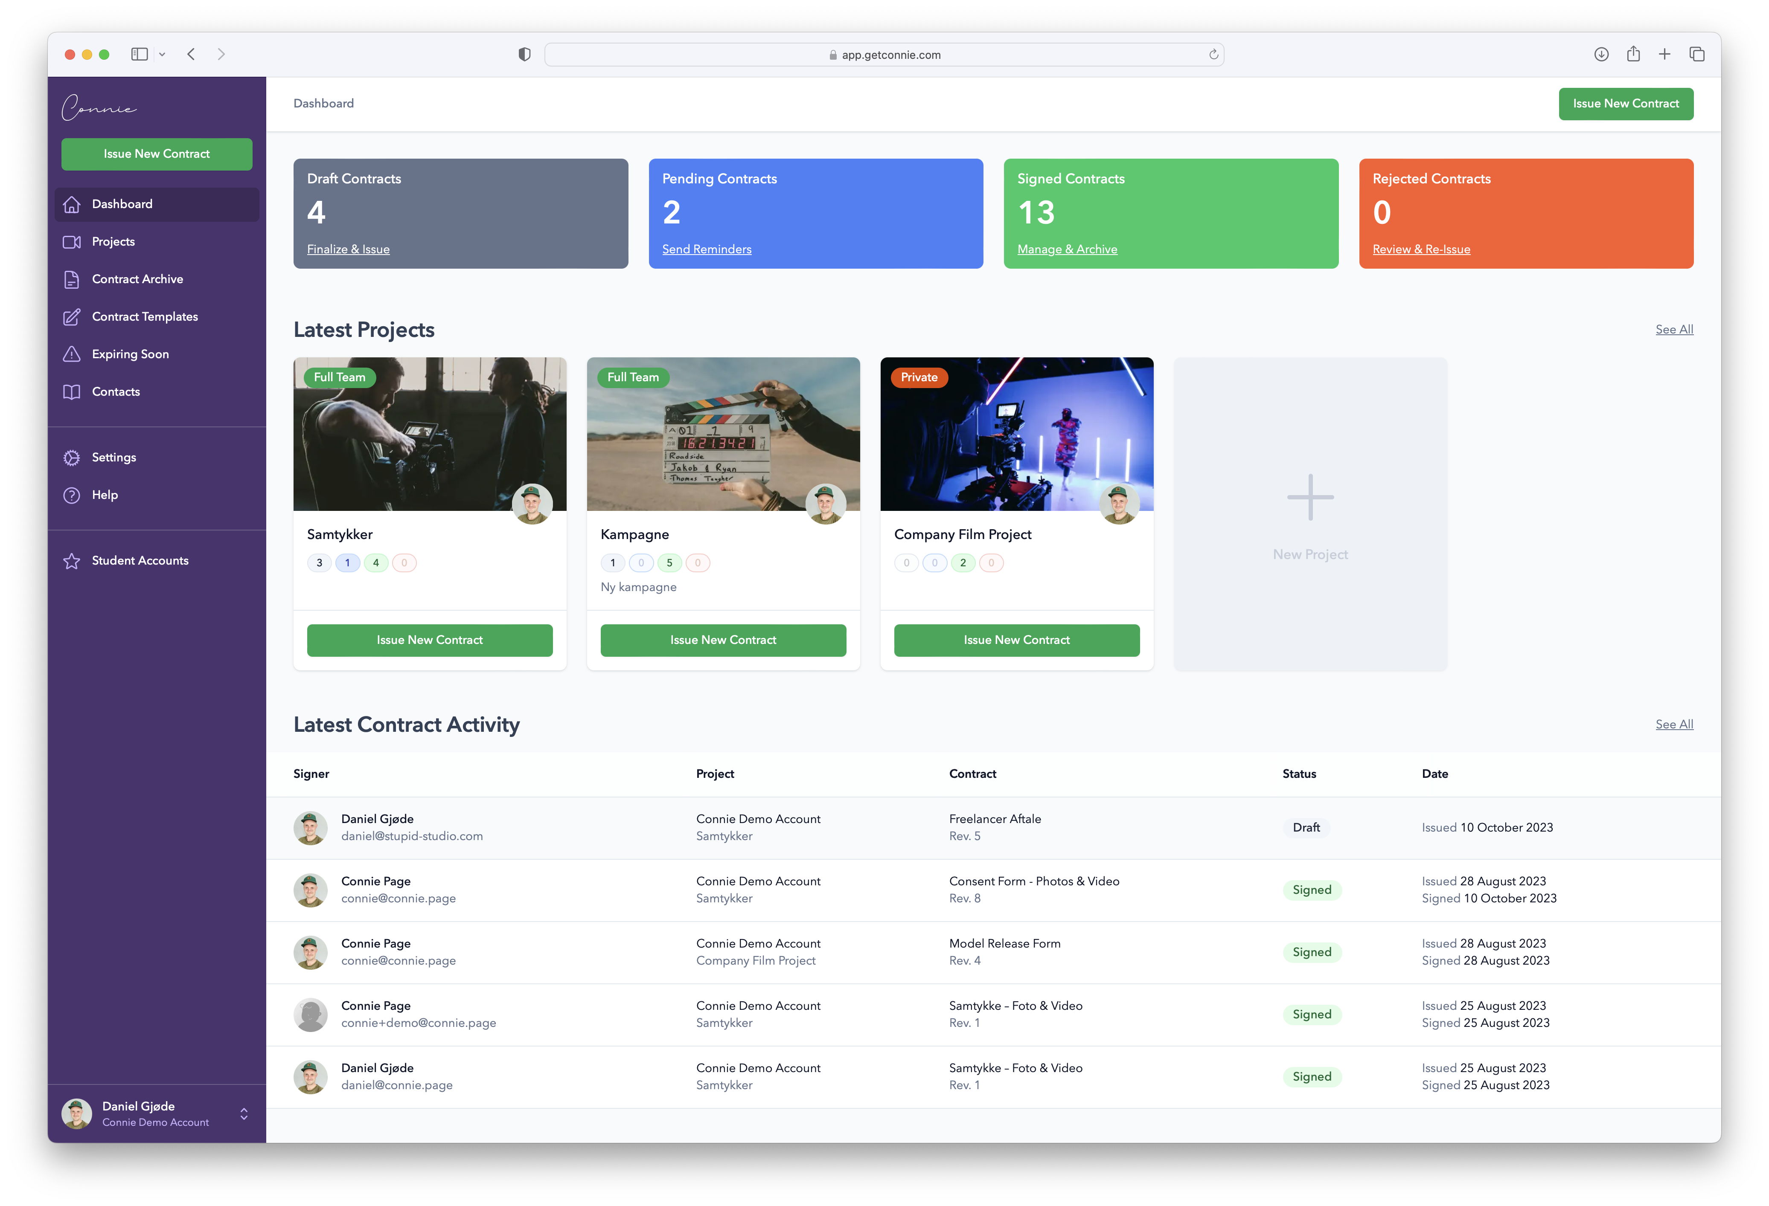The height and width of the screenshot is (1206, 1769).
Task: Click the Connie logo in sidebar
Action: [99, 108]
